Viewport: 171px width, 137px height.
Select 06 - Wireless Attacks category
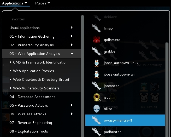click(x=42, y=114)
